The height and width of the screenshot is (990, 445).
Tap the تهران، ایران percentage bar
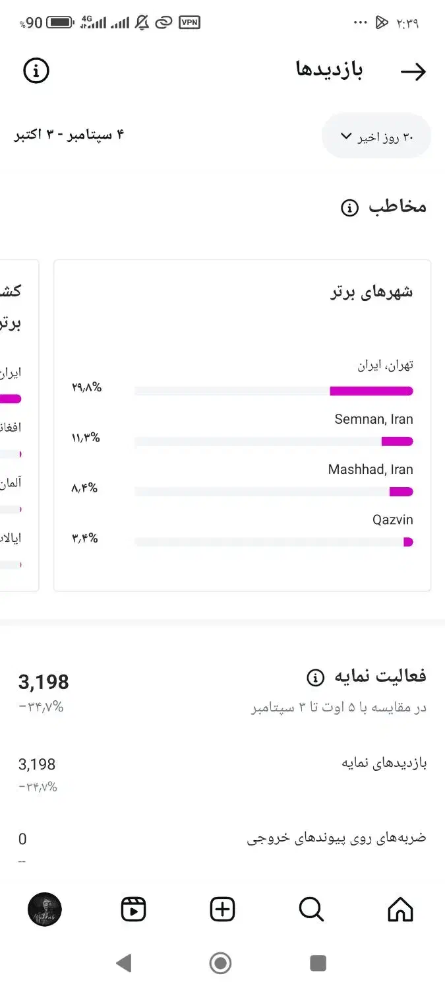tap(274, 391)
